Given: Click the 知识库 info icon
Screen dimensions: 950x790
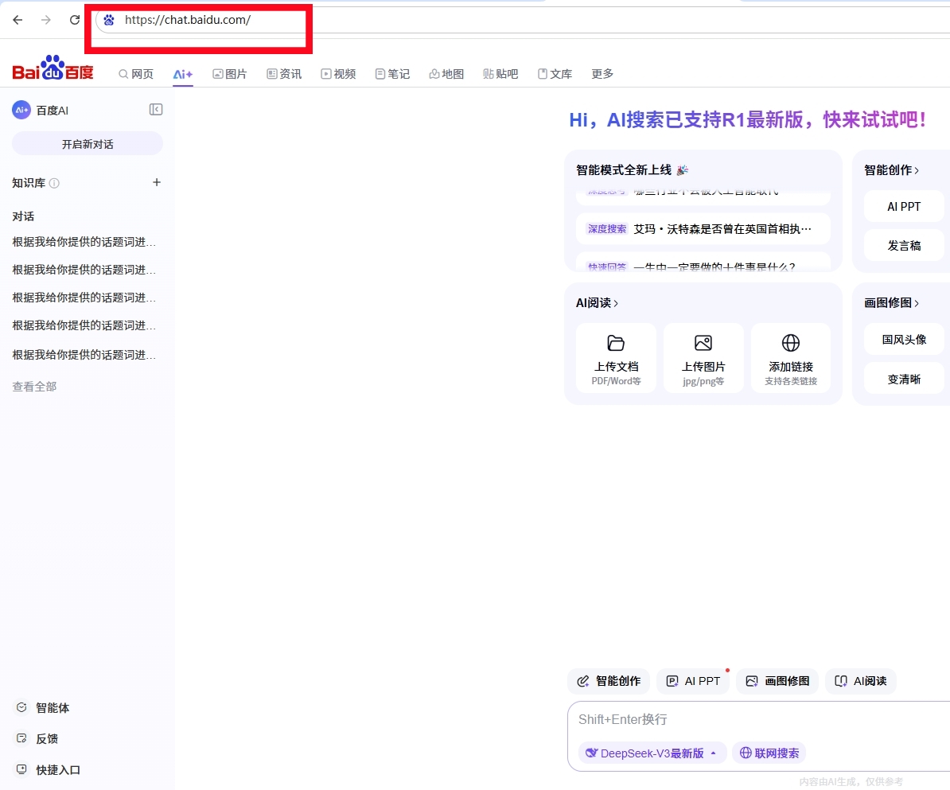Looking at the screenshot, I should point(54,183).
